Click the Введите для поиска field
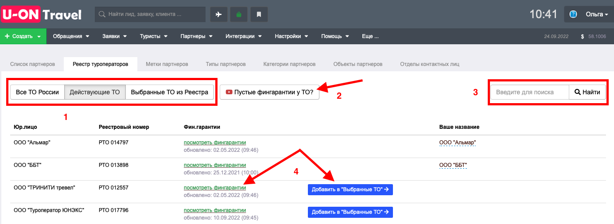This screenshot has width=614, height=224. pos(530,92)
